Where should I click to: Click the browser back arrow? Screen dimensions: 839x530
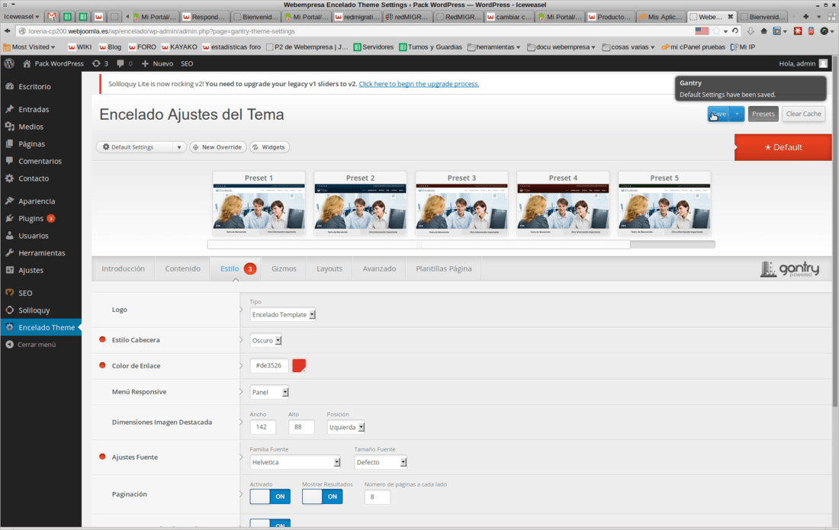point(8,31)
